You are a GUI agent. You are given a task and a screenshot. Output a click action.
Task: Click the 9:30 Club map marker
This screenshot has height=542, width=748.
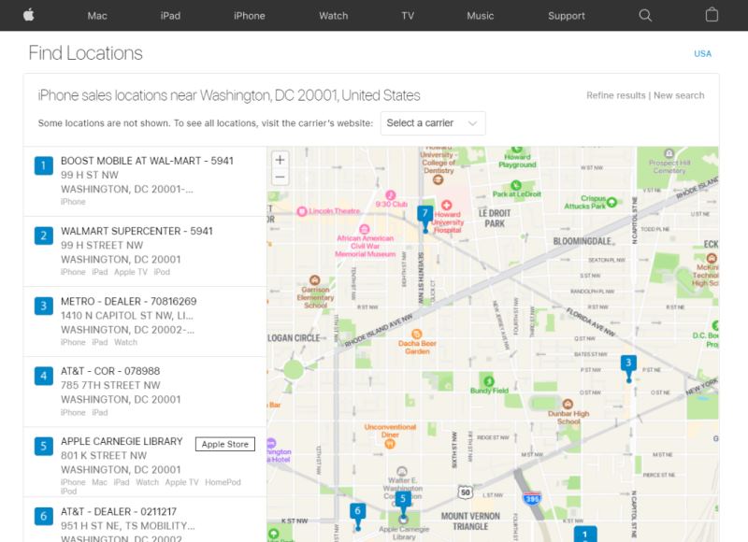(x=391, y=195)
